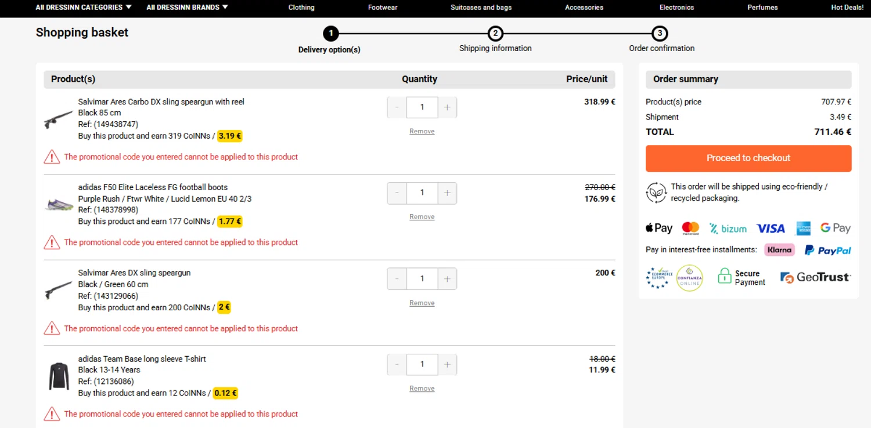The height and width of the screenshot is (428, 871).
Task: Open the Electronics menu
Action: point(676,8)
